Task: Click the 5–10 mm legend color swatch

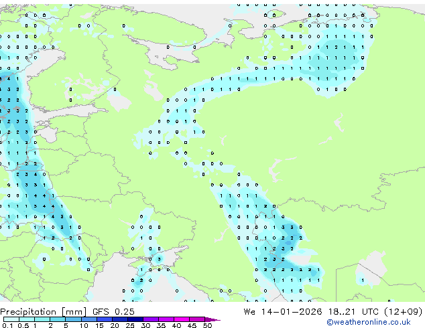Action: click(74, 319)
